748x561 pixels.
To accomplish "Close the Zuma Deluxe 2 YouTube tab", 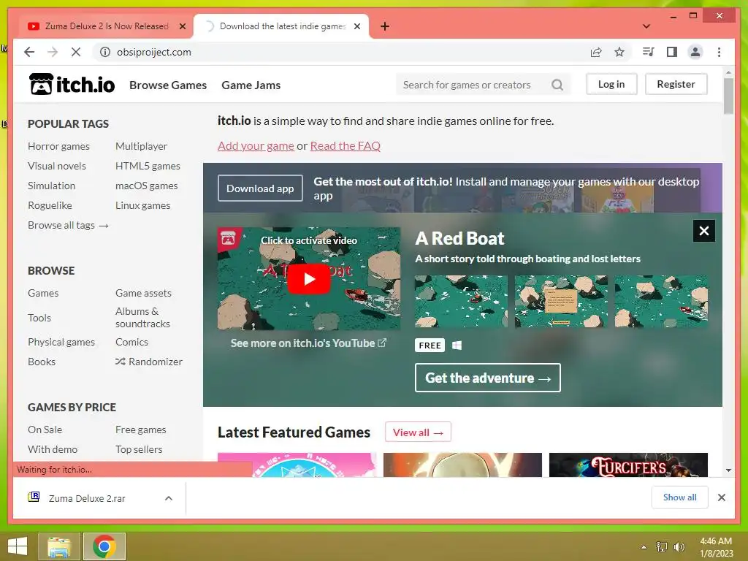I will click(x=182, y=26).
